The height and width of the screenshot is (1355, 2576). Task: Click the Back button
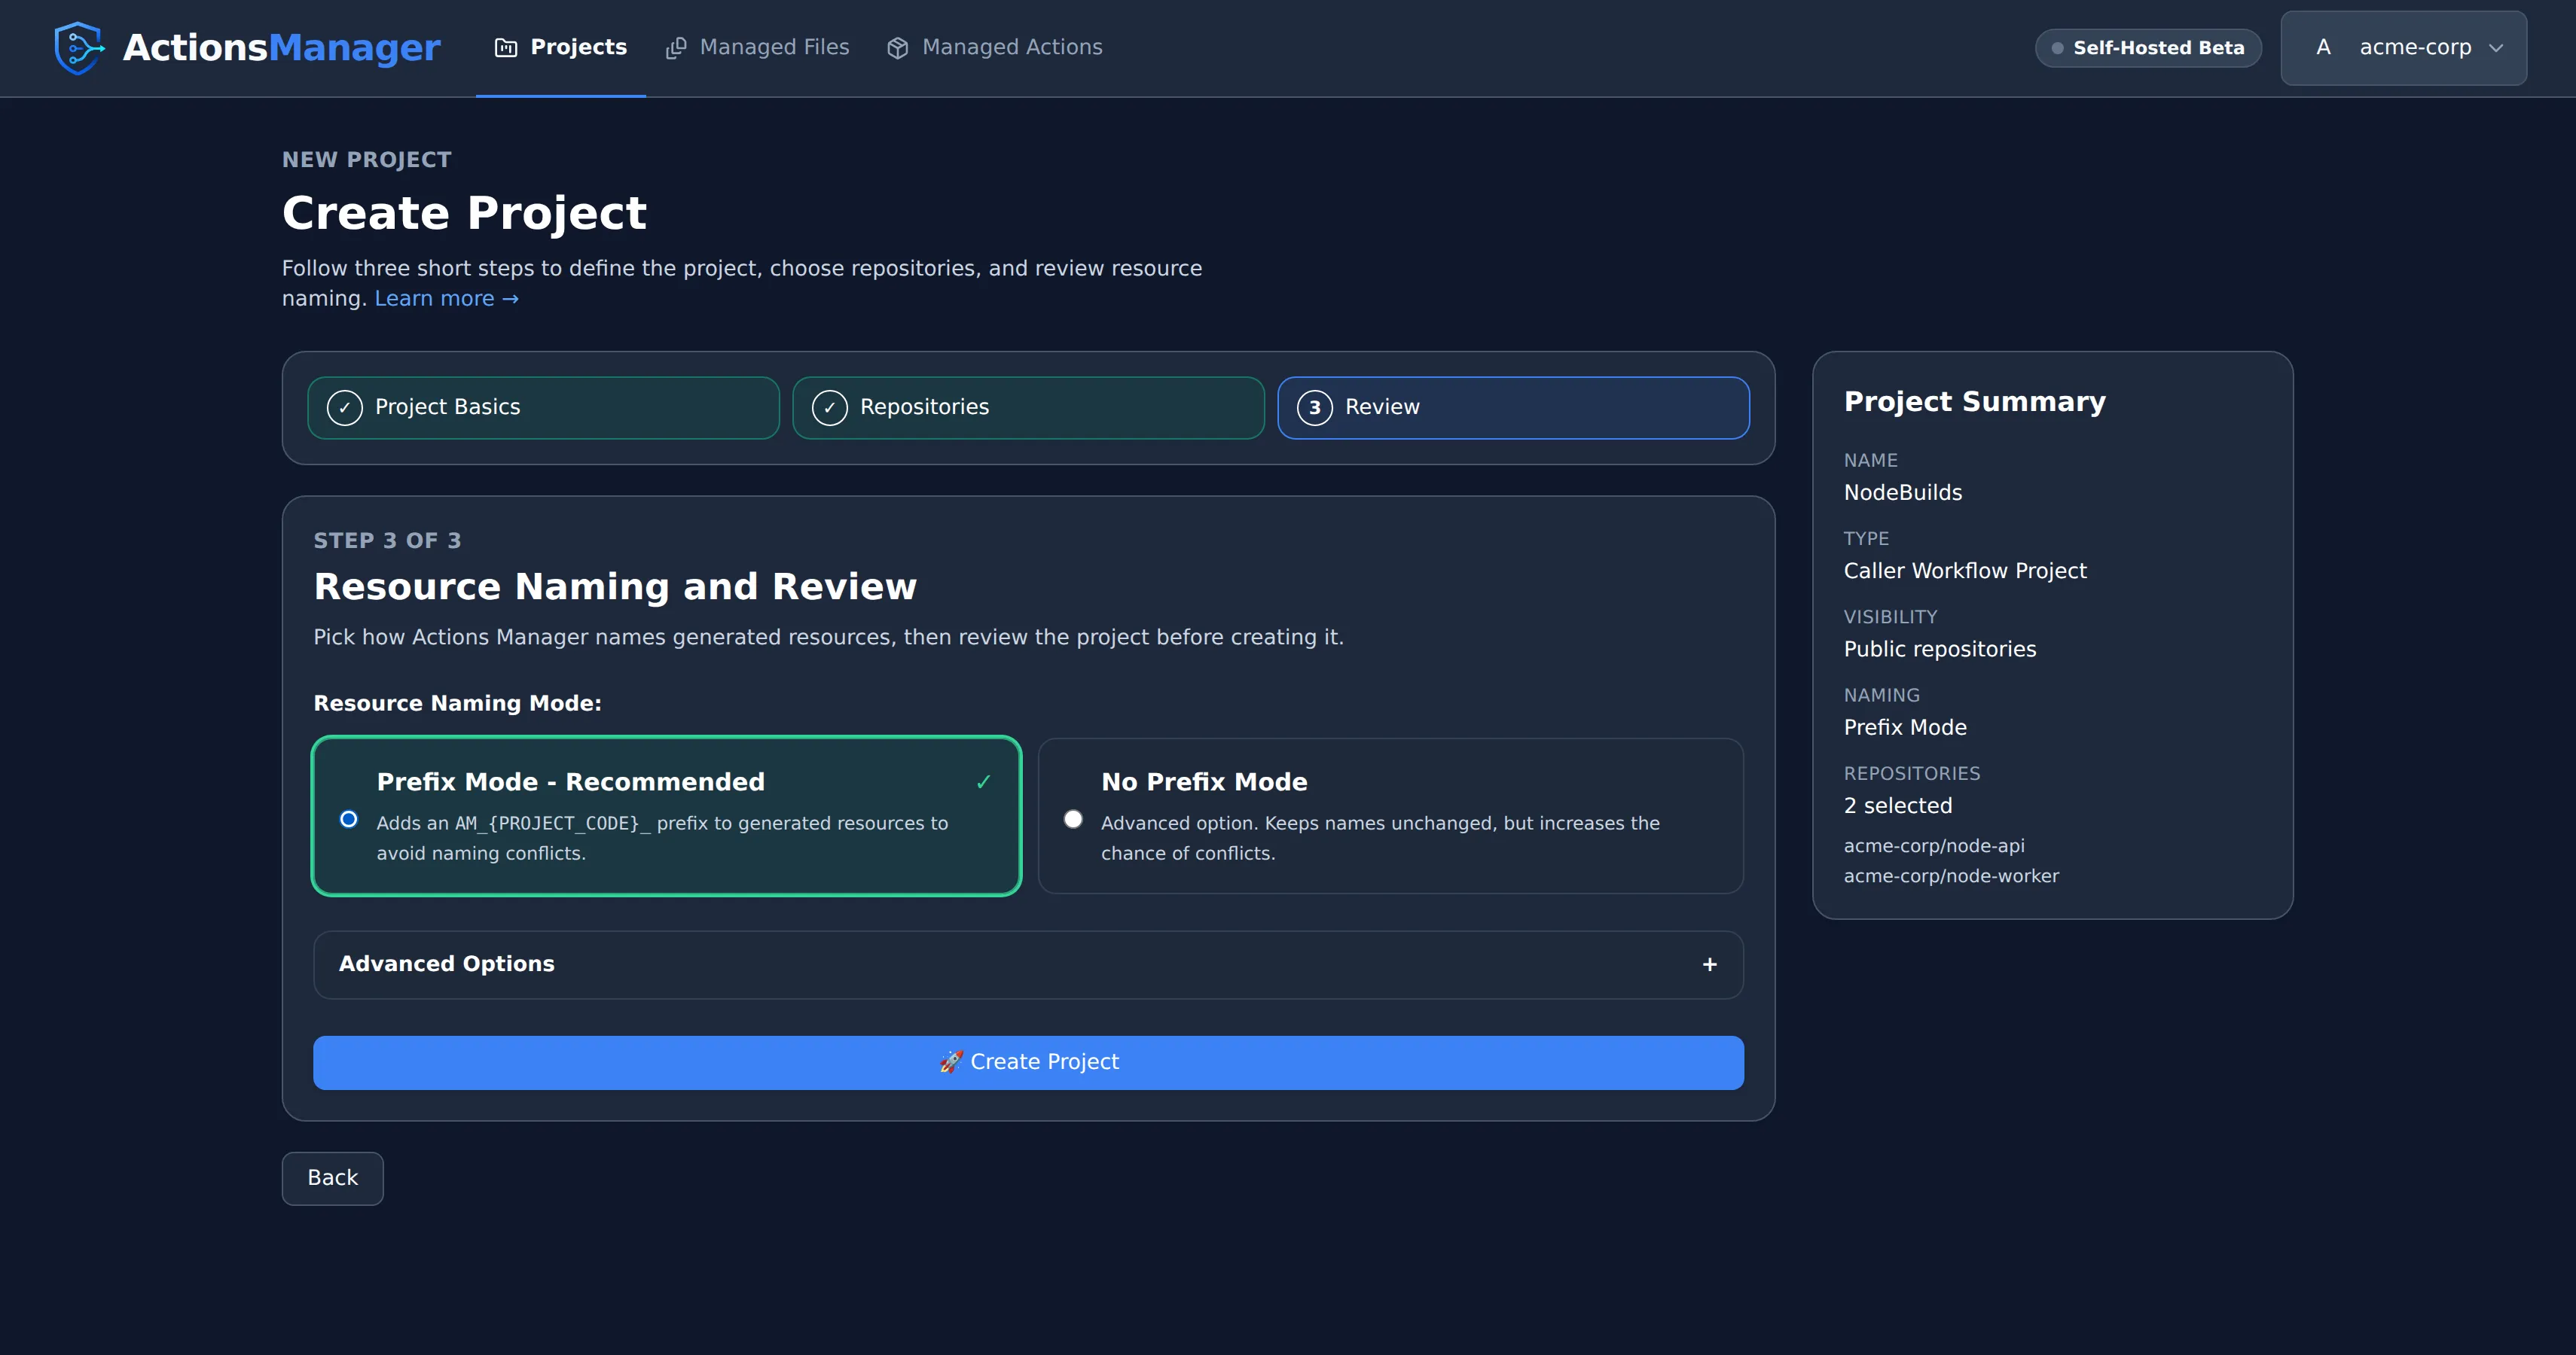pyautogui.click(x=333, y=1178)
